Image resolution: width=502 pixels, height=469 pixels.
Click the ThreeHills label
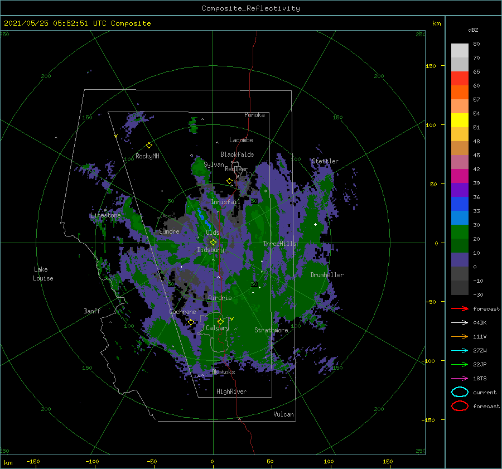click(279, 244)
